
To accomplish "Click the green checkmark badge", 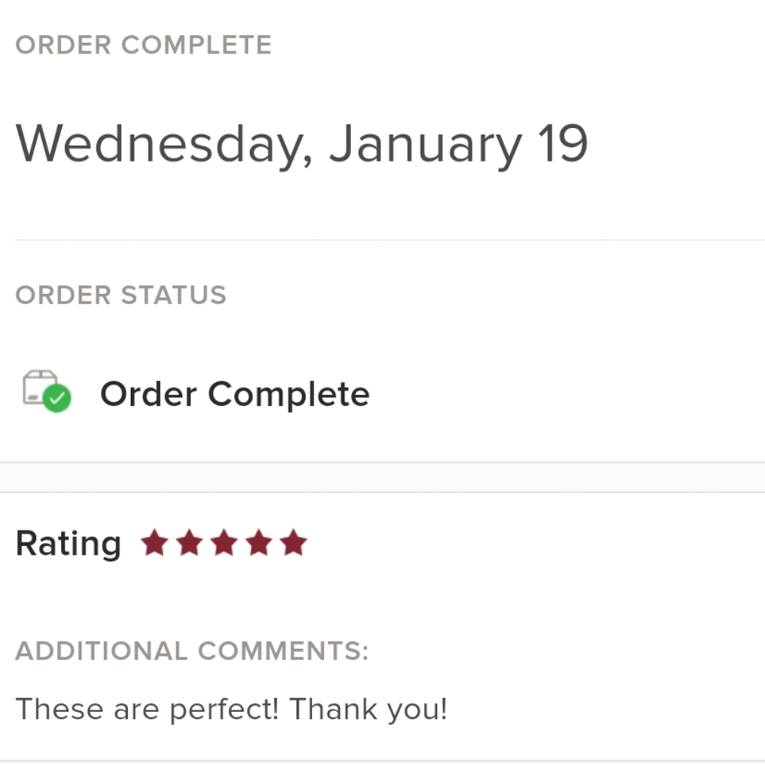I will (x=57, y=398).
